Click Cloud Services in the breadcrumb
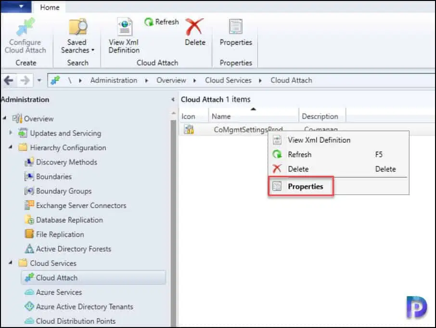The width and height of the screenshot is (436, 328). click(x=228, y=80)
